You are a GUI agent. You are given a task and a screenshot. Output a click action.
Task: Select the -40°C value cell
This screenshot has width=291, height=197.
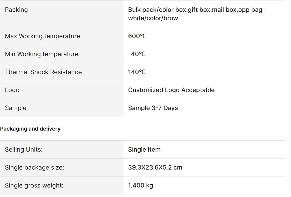point(204,54)
